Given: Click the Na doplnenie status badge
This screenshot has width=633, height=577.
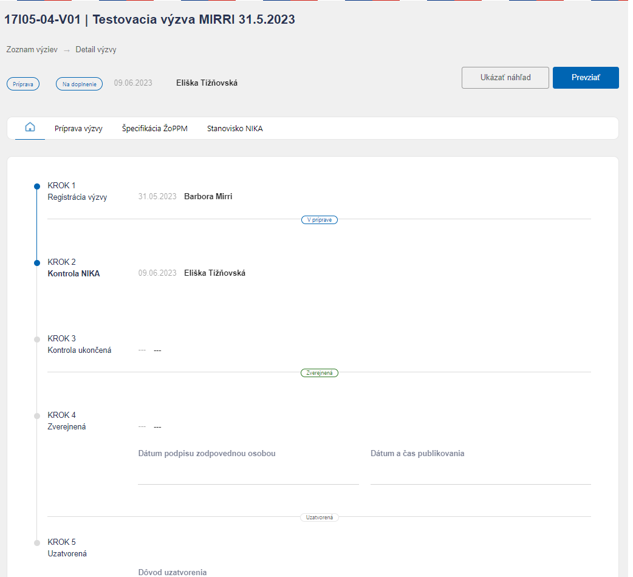Looking at the screenshot, I should pos(79,84).
